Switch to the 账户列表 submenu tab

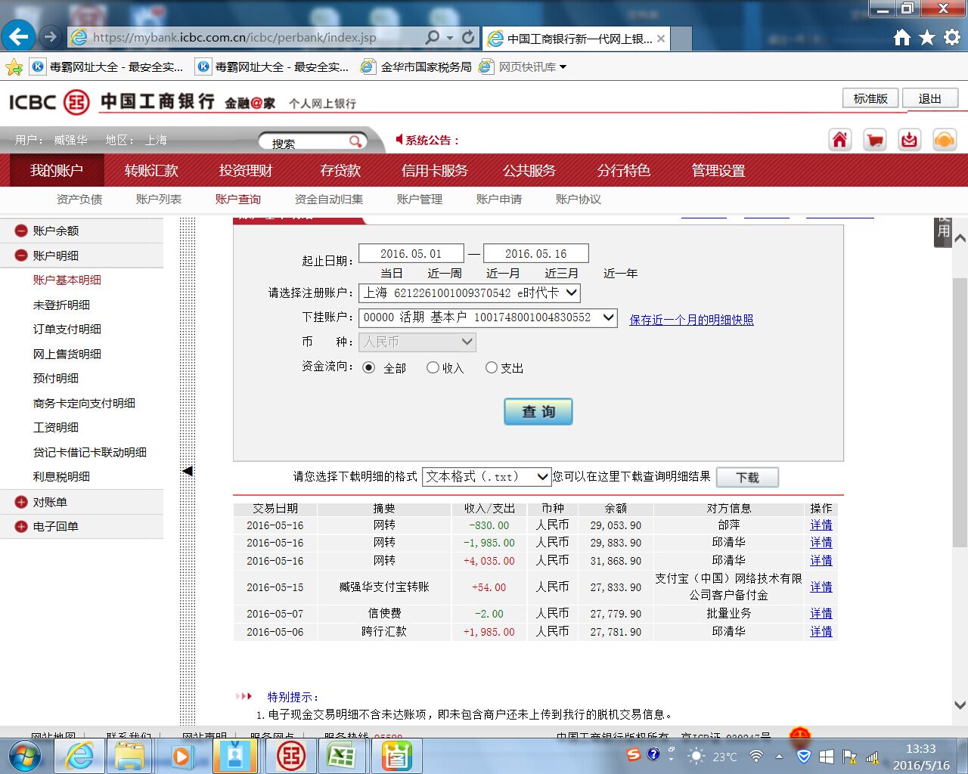[159, 200]
